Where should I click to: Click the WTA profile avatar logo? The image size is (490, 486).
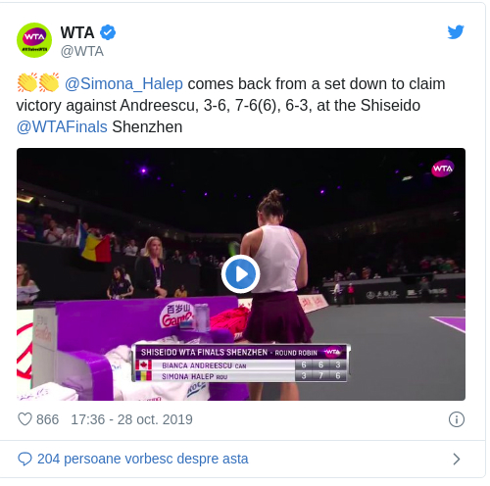[x=34, y=40]
